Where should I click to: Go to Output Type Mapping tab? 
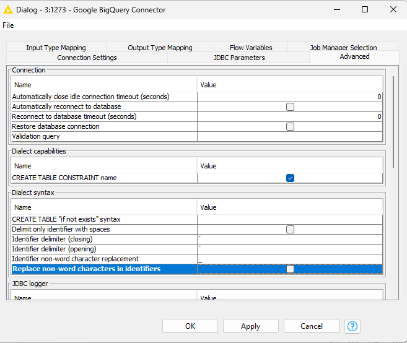(x=160, y=48)
